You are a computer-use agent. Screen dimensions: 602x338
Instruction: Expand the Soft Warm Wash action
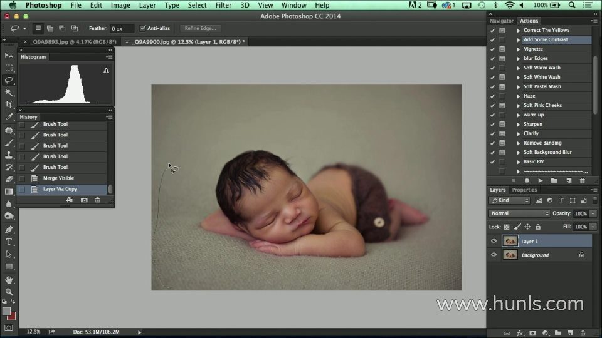[x=519, y=68]
